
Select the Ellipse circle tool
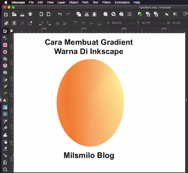(5, 52)
